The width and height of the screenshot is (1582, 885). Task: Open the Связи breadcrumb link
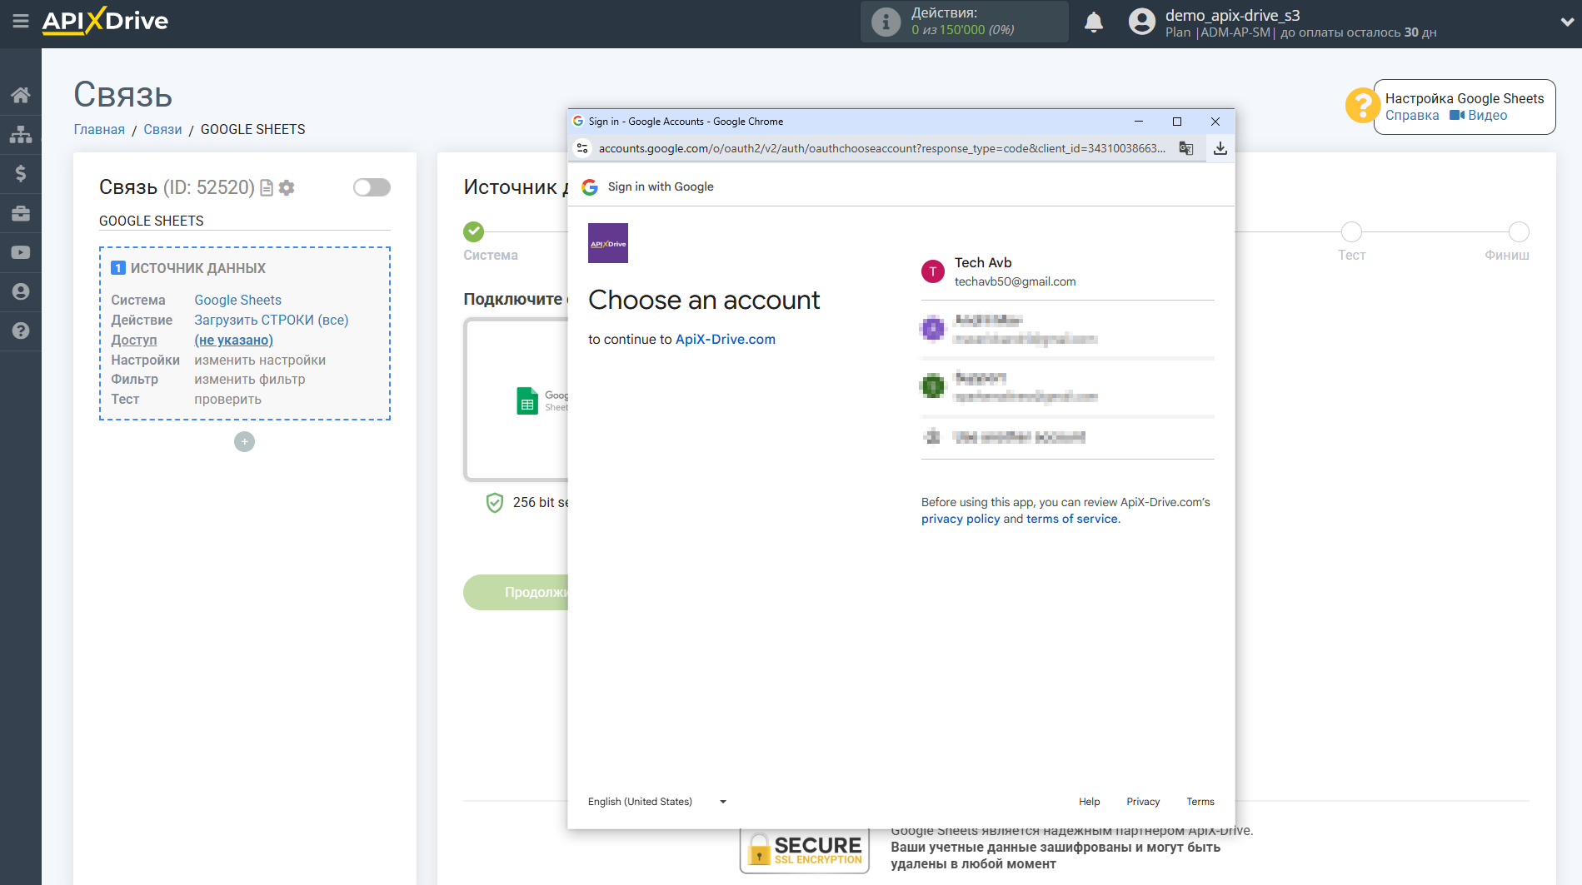(x=162, y=129)
